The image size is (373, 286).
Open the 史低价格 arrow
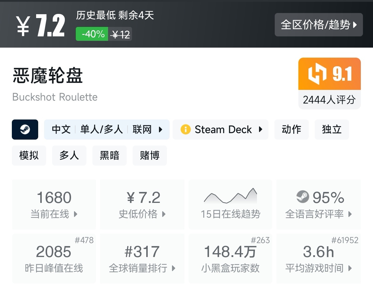coord(164,214)
